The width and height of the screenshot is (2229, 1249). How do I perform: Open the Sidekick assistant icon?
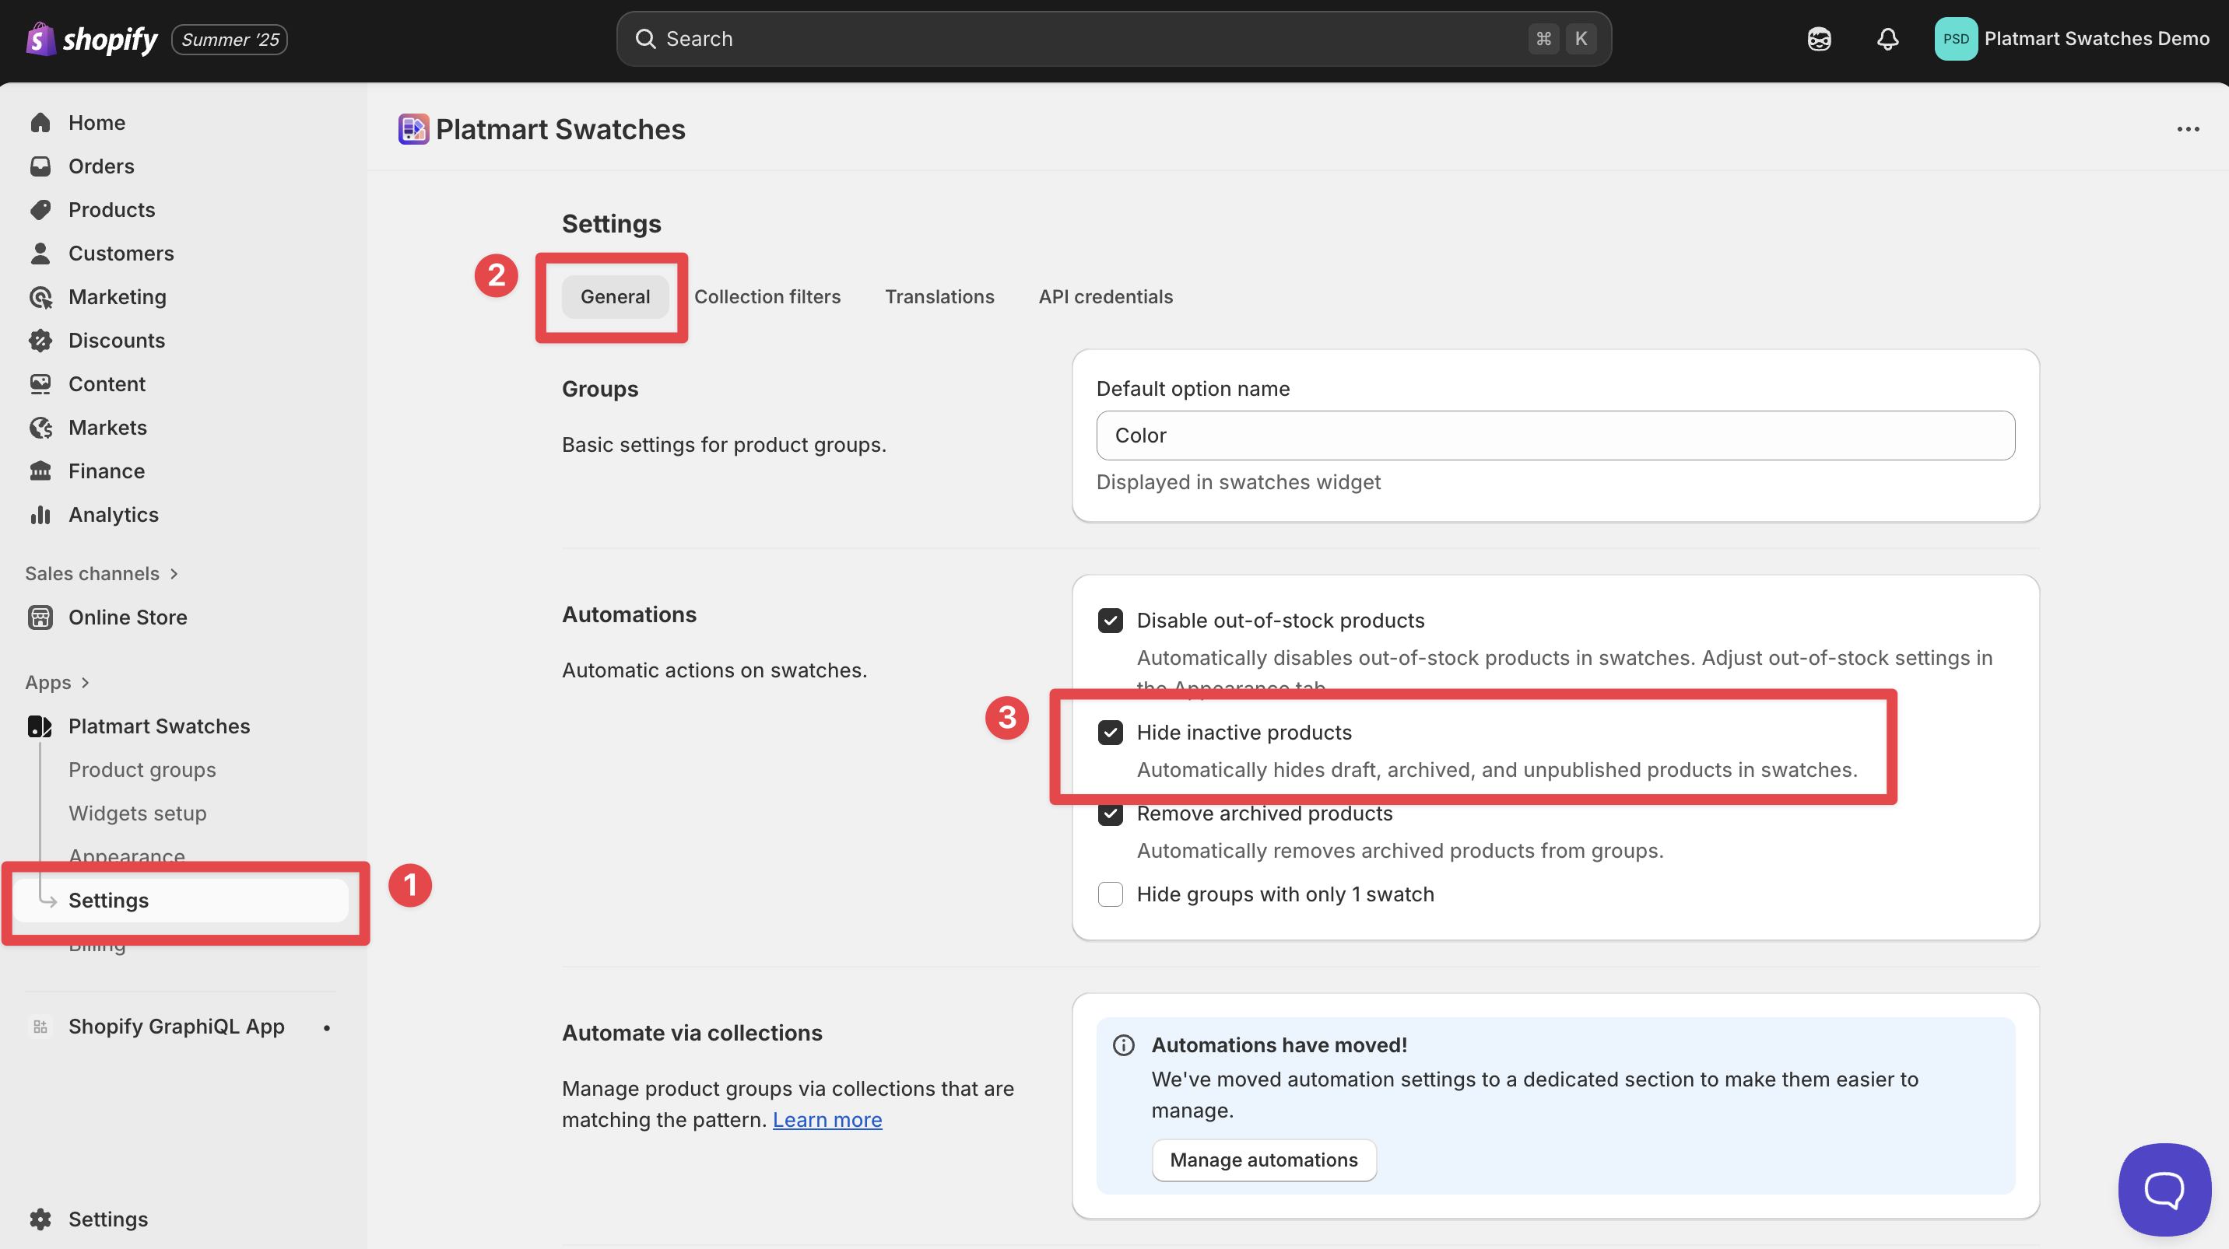click(1819, 39)
